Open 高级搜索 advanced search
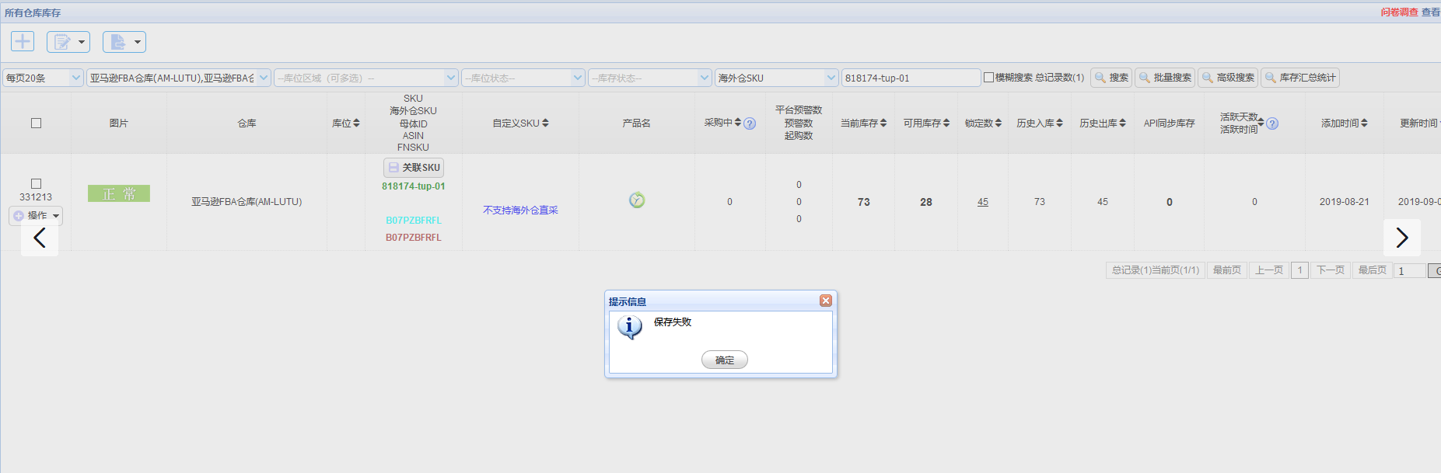 (x=1228, y=78)
